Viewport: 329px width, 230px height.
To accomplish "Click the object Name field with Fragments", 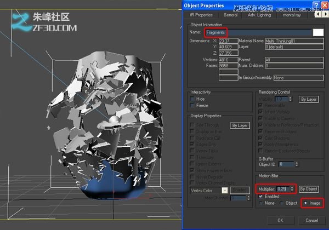I will (x=259, y=32).
